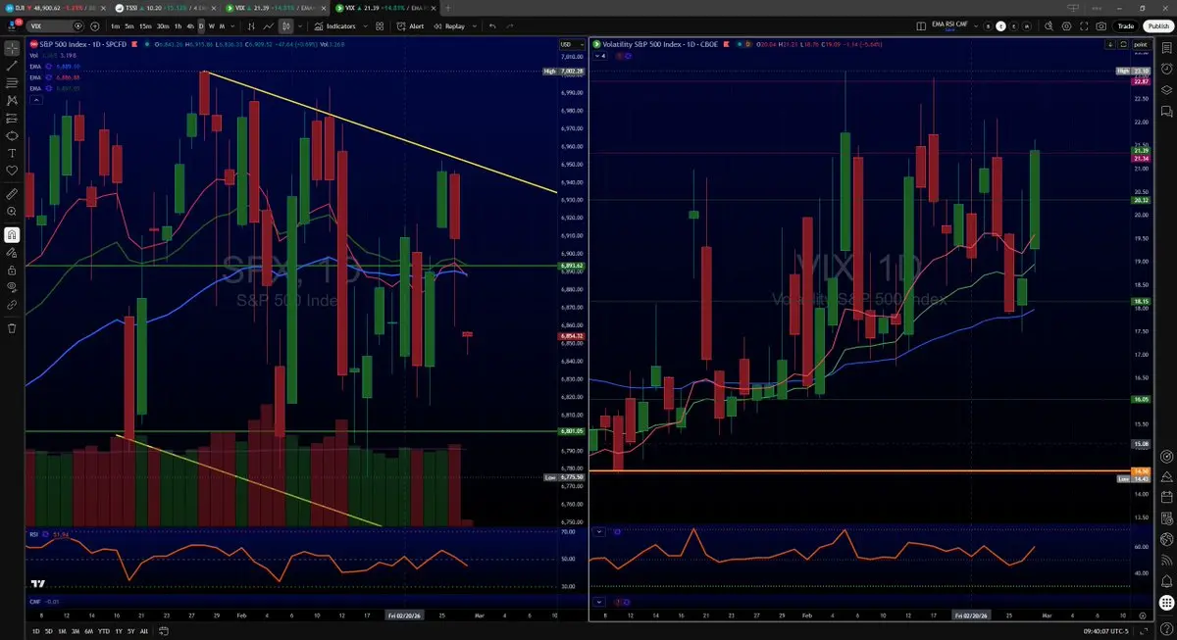Open alerts clock icon in right sidebar

point(1166,69)
